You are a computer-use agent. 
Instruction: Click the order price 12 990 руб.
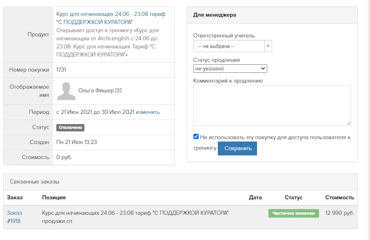tap(339, 213)
